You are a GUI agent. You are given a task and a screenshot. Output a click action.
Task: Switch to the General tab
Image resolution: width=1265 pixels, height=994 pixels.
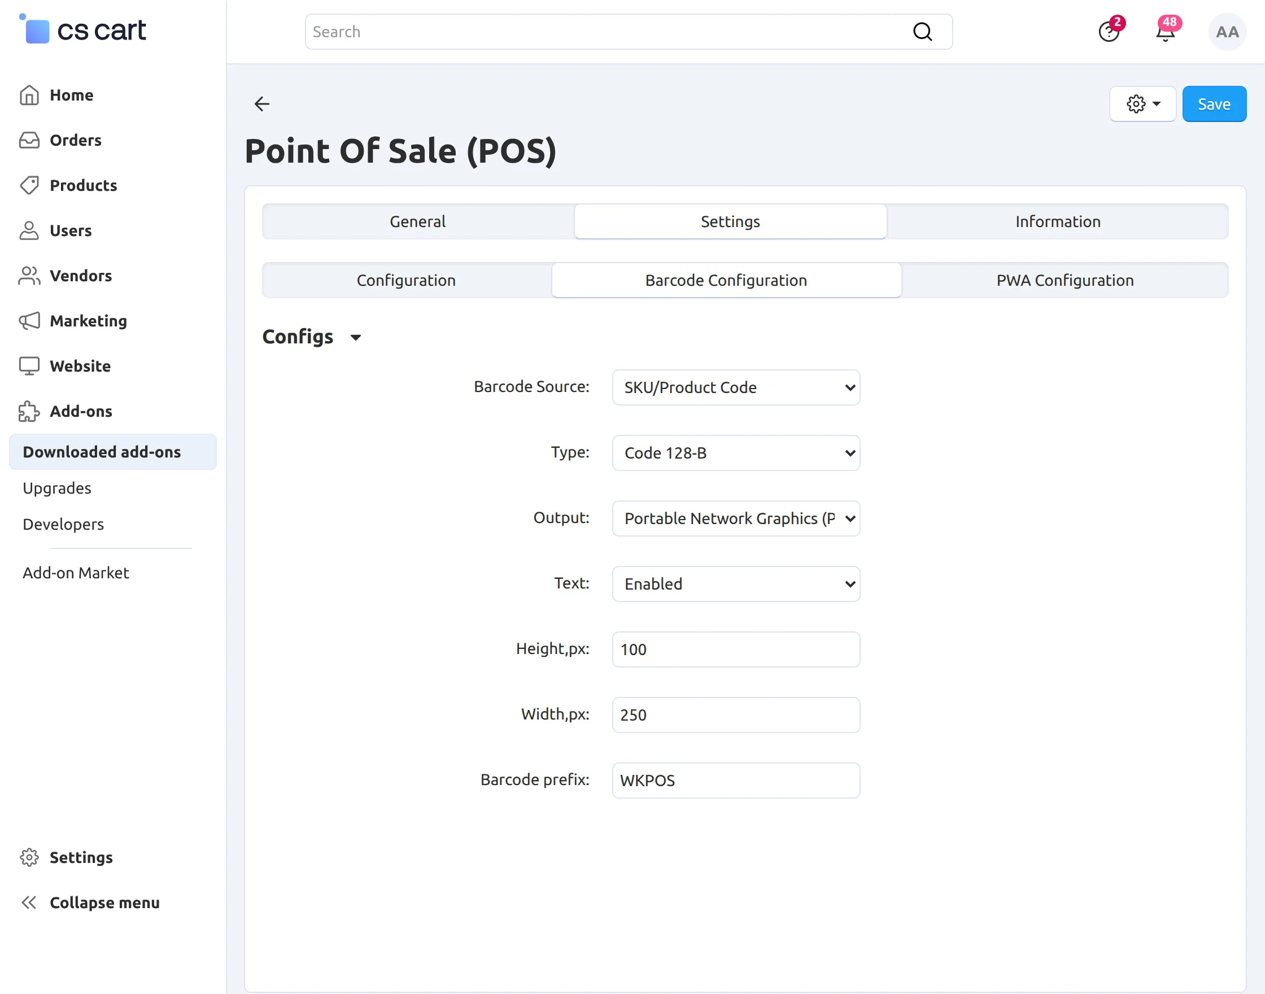point(417,221)
